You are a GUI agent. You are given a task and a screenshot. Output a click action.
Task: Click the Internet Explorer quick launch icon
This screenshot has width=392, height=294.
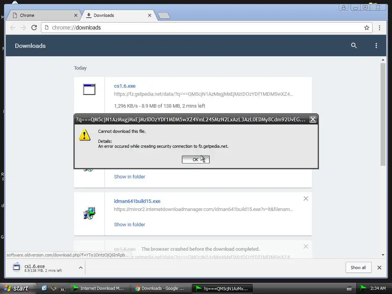coord(44,288)
